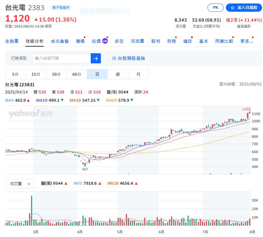Click the 1,120 closing price
Image resolution: width=263 pixels, height=237 pixels.
point(17,18)
